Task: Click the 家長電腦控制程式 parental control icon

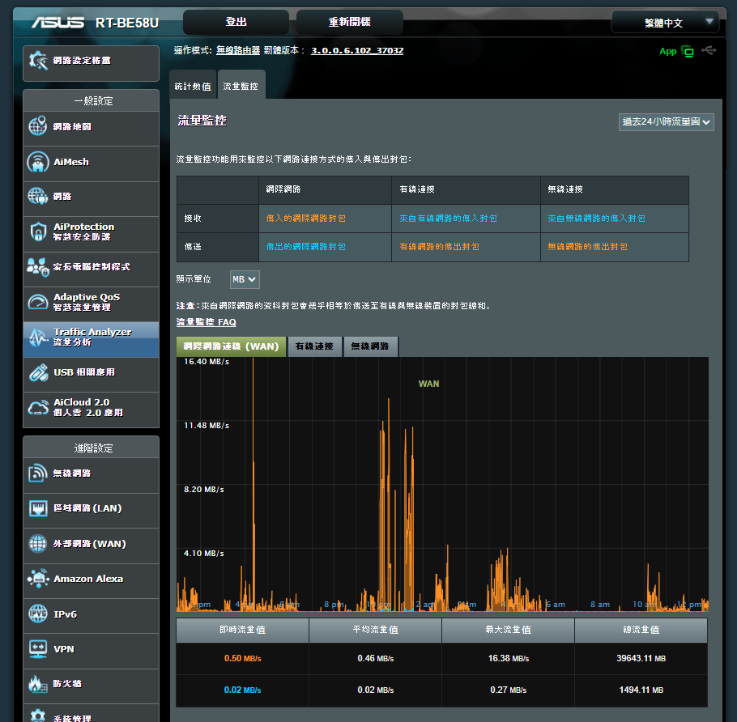Action: (37, 267)
